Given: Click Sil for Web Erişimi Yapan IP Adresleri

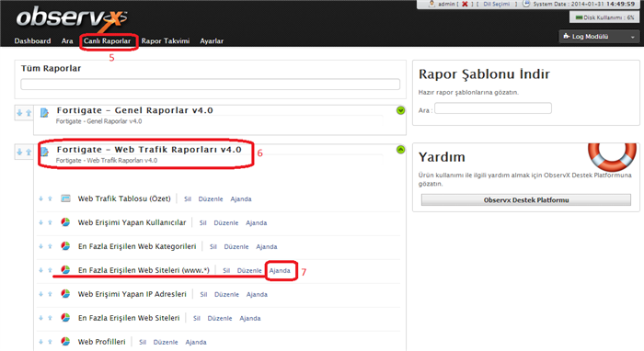Looking at the screenshot, I should tap(203, 294).
